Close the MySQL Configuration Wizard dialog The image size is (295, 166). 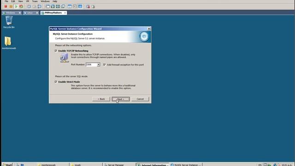(x=149, y=29)
